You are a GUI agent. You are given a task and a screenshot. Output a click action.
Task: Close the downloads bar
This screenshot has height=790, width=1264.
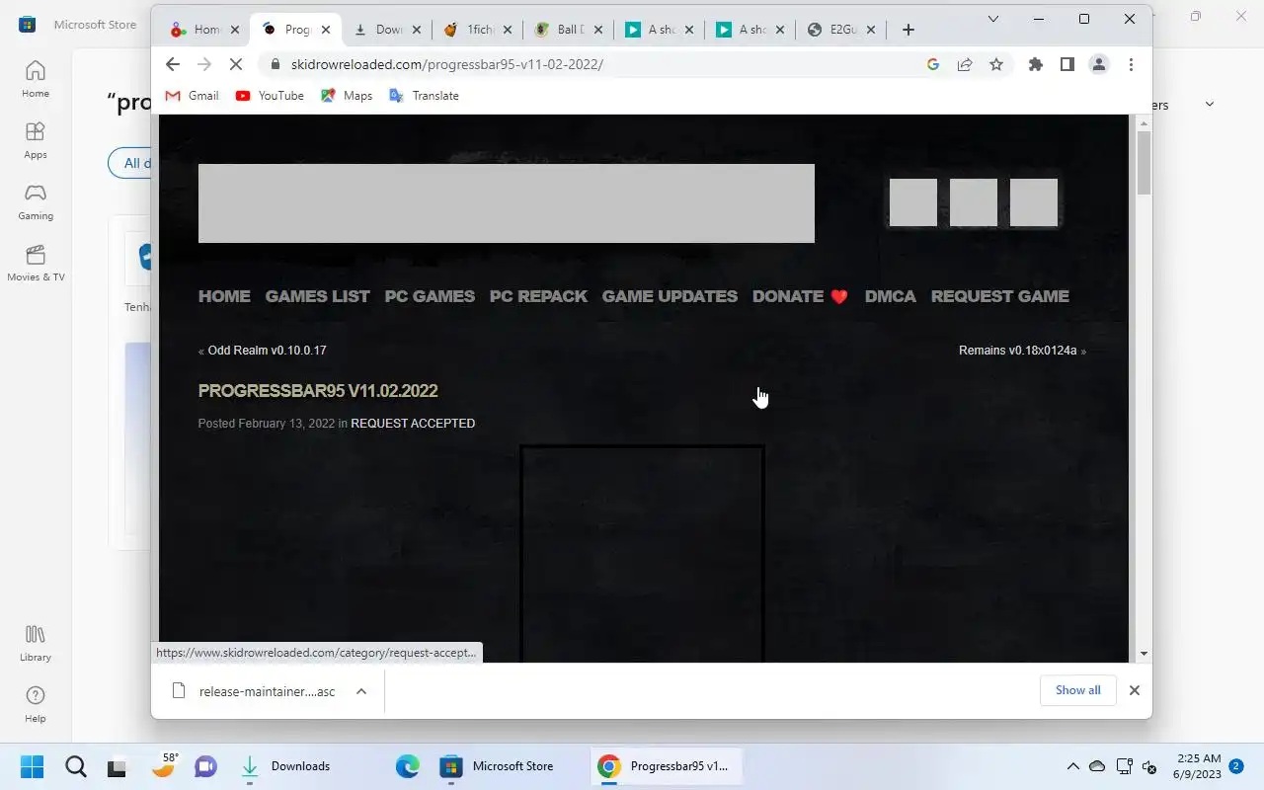[x=1135, y=690]
